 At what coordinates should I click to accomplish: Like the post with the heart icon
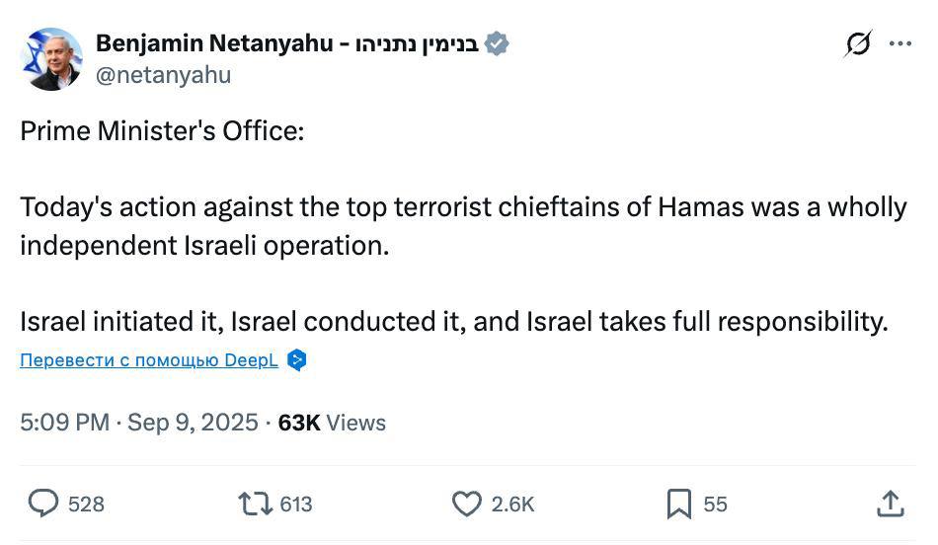tap(466, 504)
